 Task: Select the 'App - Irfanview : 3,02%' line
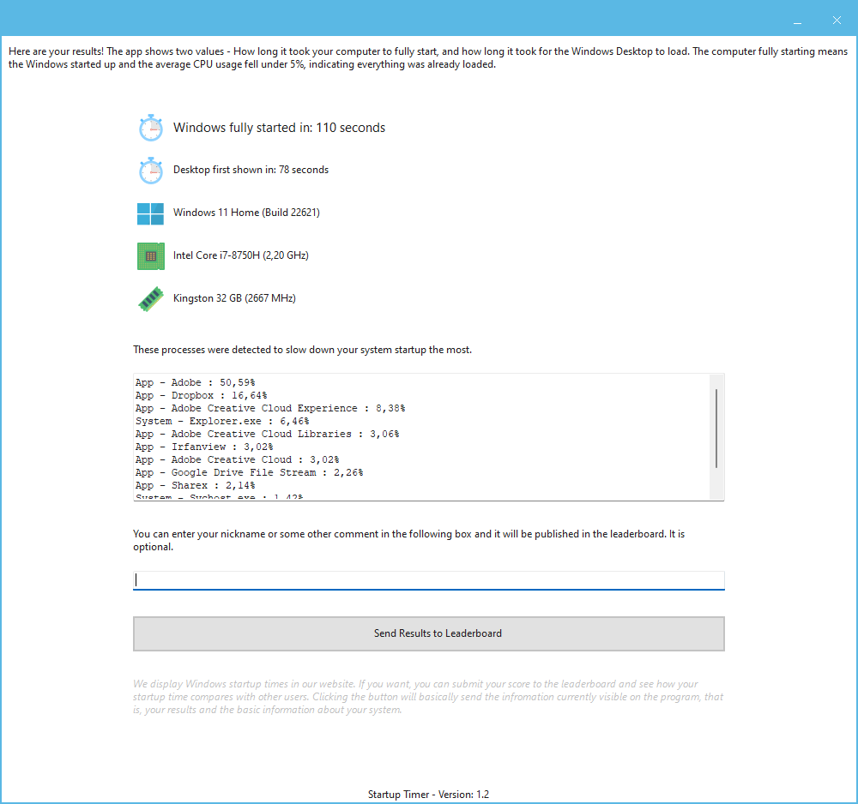(x=204, y=447)
